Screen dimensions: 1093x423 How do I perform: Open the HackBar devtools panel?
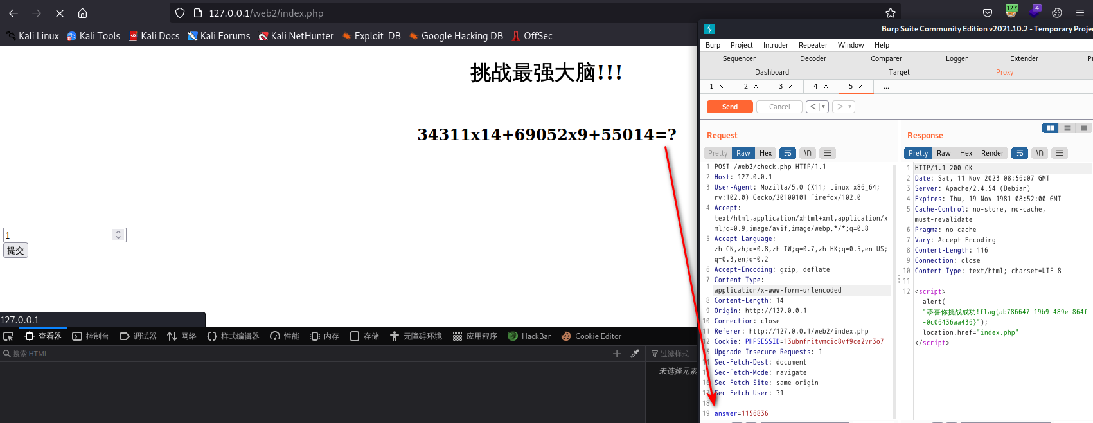[529, 336]
